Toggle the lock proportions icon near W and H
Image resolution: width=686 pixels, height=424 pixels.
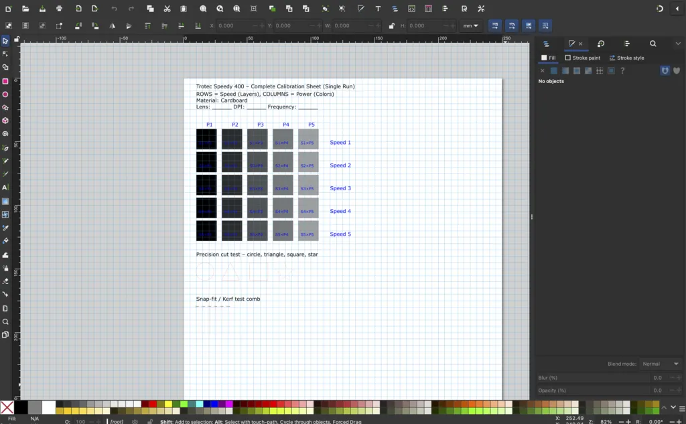(393, 25)
